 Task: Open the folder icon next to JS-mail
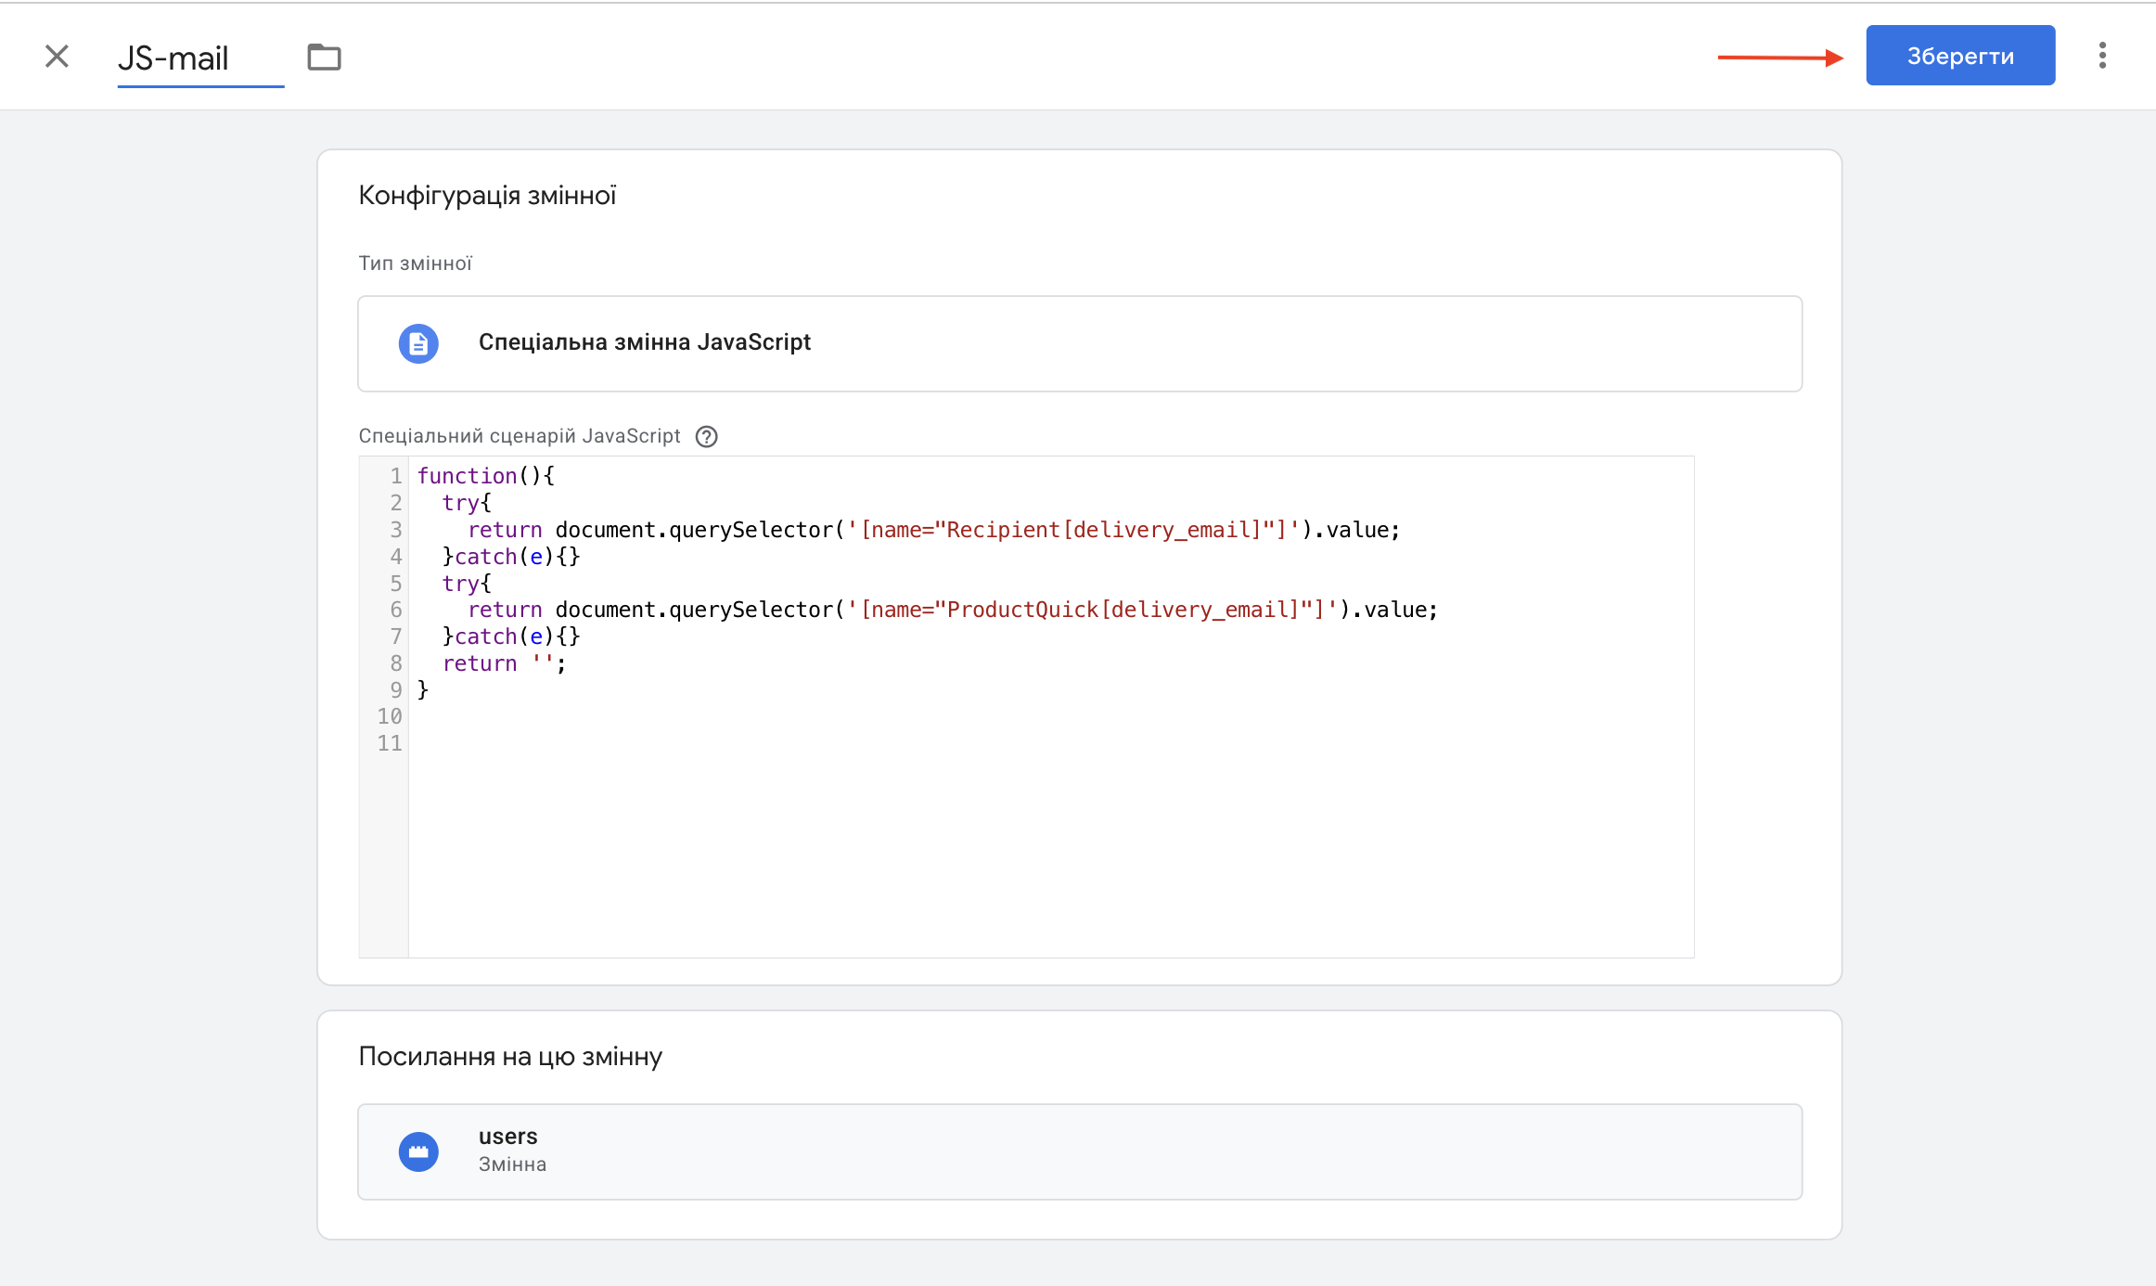point(324,58)
